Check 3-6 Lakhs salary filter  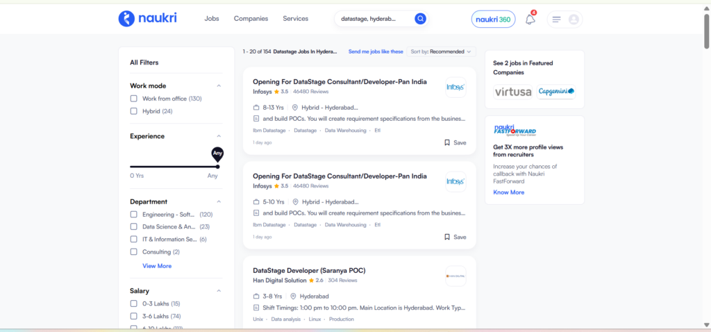(134, 316)
